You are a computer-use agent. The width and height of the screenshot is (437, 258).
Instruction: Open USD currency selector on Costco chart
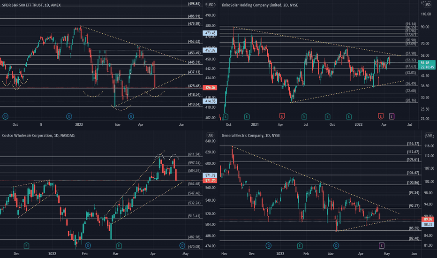(211, 135)
